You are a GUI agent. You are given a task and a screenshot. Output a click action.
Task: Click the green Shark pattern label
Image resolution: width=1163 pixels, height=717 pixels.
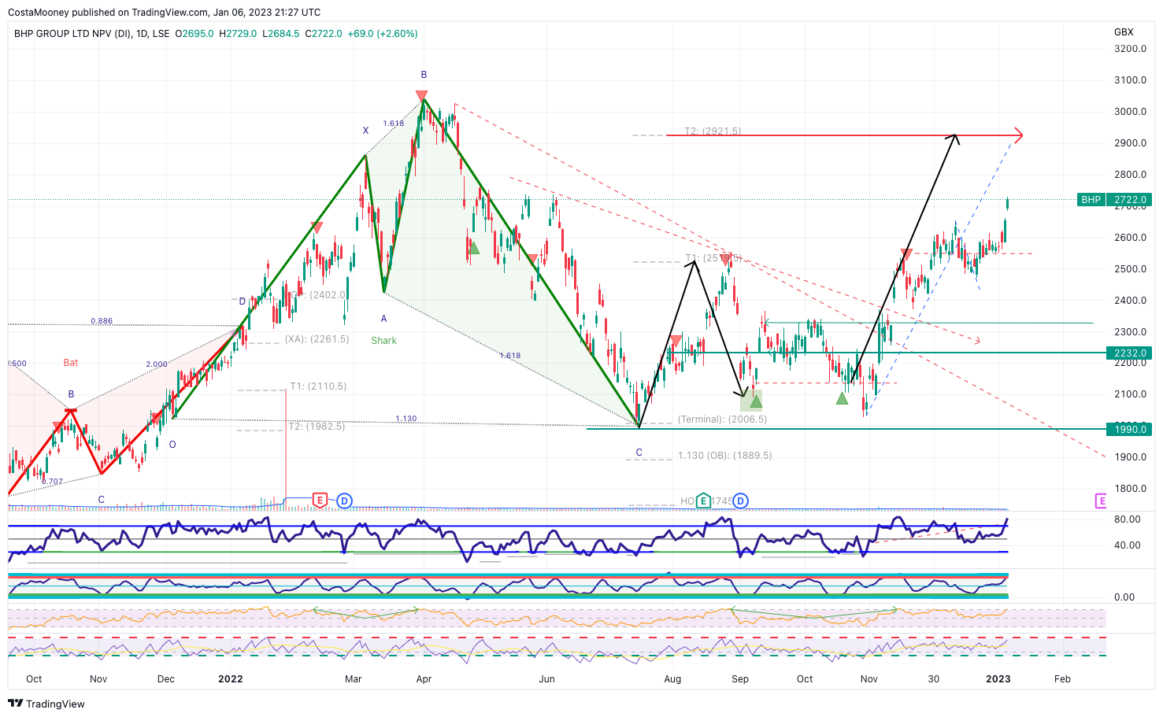click(x=384, y=341)
